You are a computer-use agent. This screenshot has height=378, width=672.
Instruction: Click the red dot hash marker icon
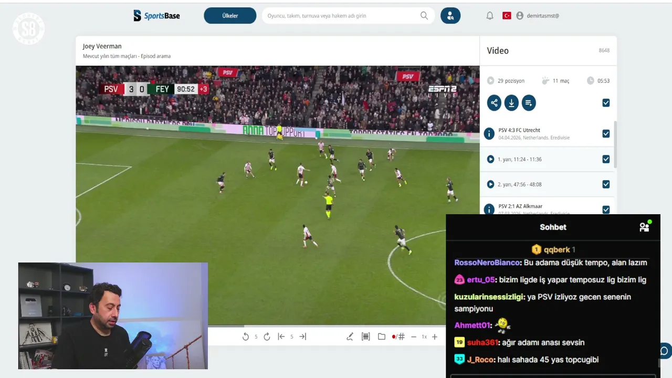pyautogui.click(x=398, y=337)
